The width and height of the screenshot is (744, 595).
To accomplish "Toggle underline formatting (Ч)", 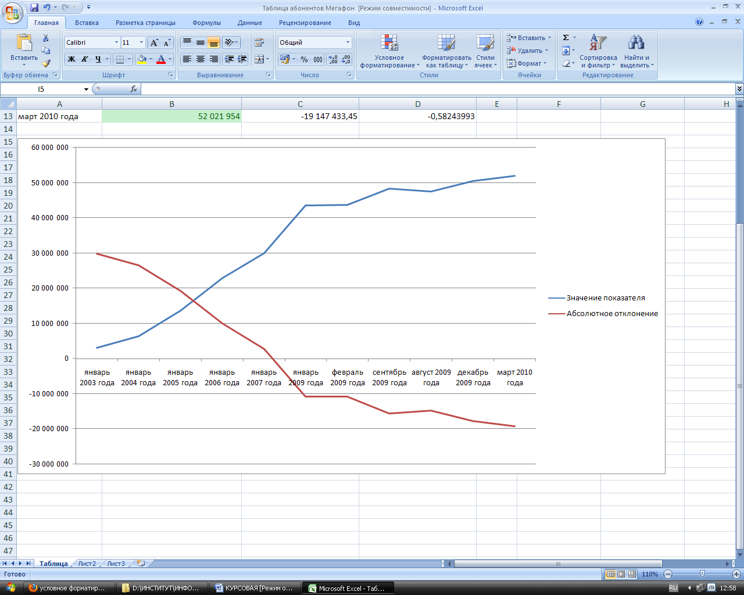I will click(x=98, y=59).
